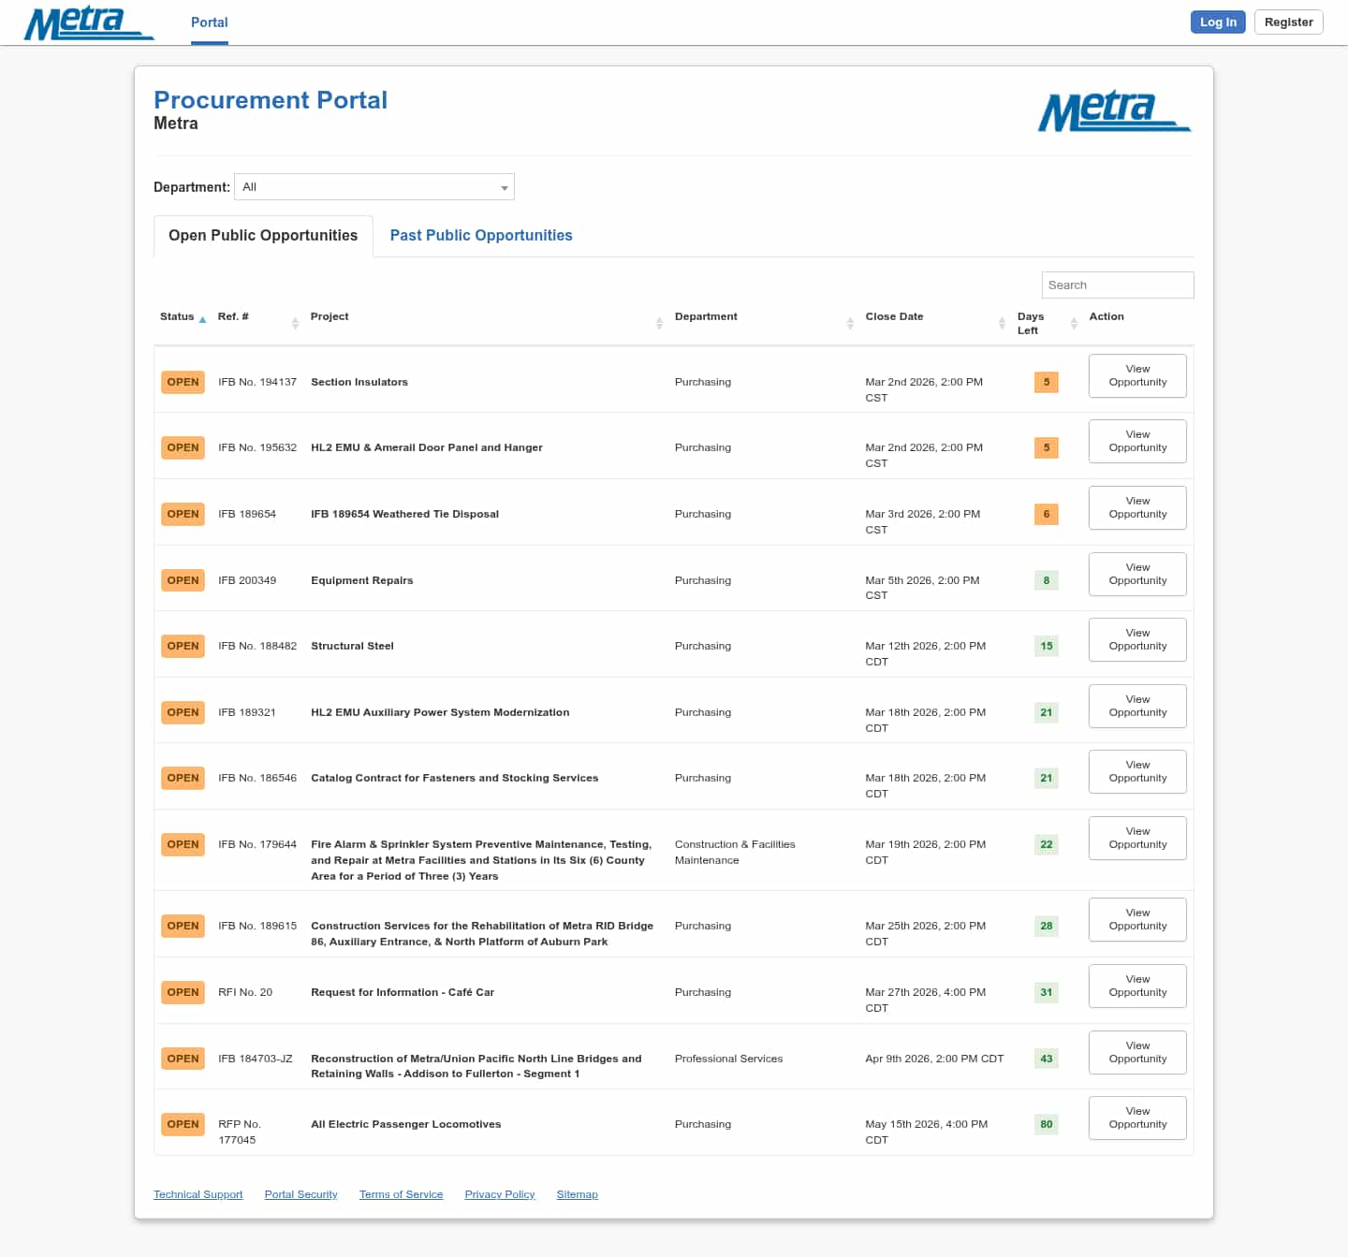Image resolution: width=1348 pixels, height=1257 pixels.
Task: Sort by Department column sort arrows
Action: click(850, 323)
